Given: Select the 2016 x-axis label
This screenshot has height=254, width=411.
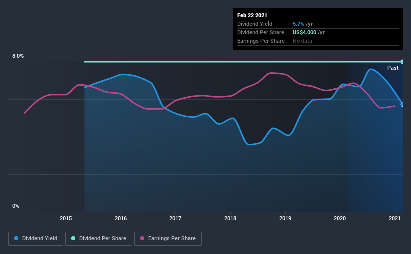Looking at the screenshot, I should (121, 218).
